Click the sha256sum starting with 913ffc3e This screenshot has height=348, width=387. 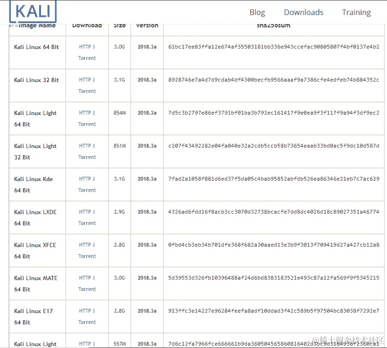click(x=274, y=311)
